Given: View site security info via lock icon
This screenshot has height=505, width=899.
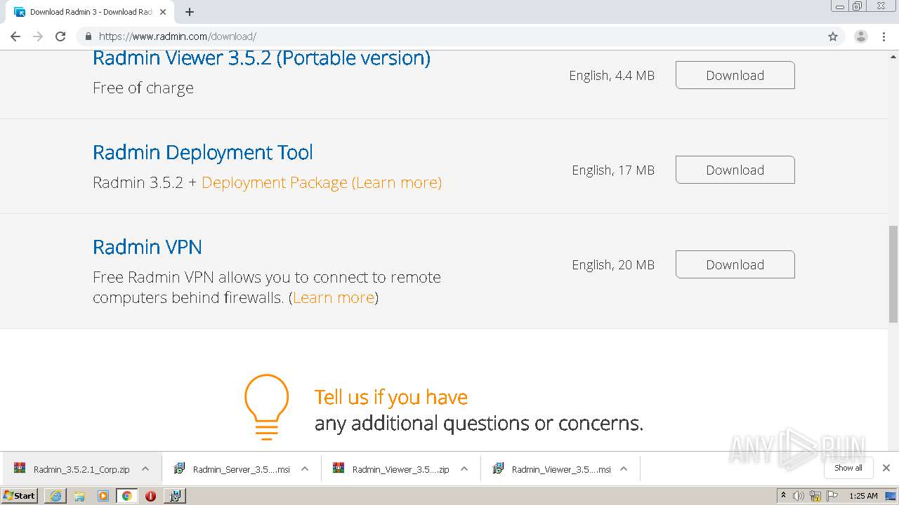Looking at the screenshot, I should (x=88, y=36).
